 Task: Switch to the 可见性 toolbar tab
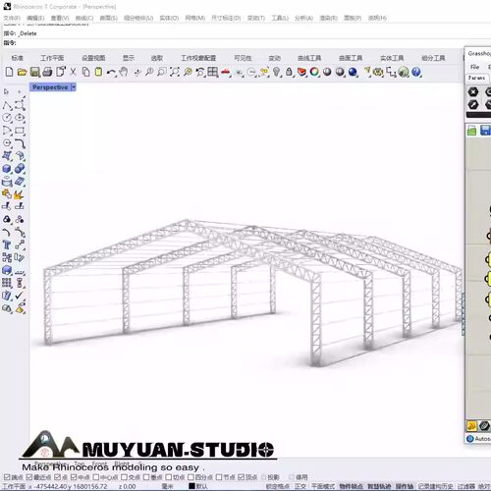coord(243,58)
